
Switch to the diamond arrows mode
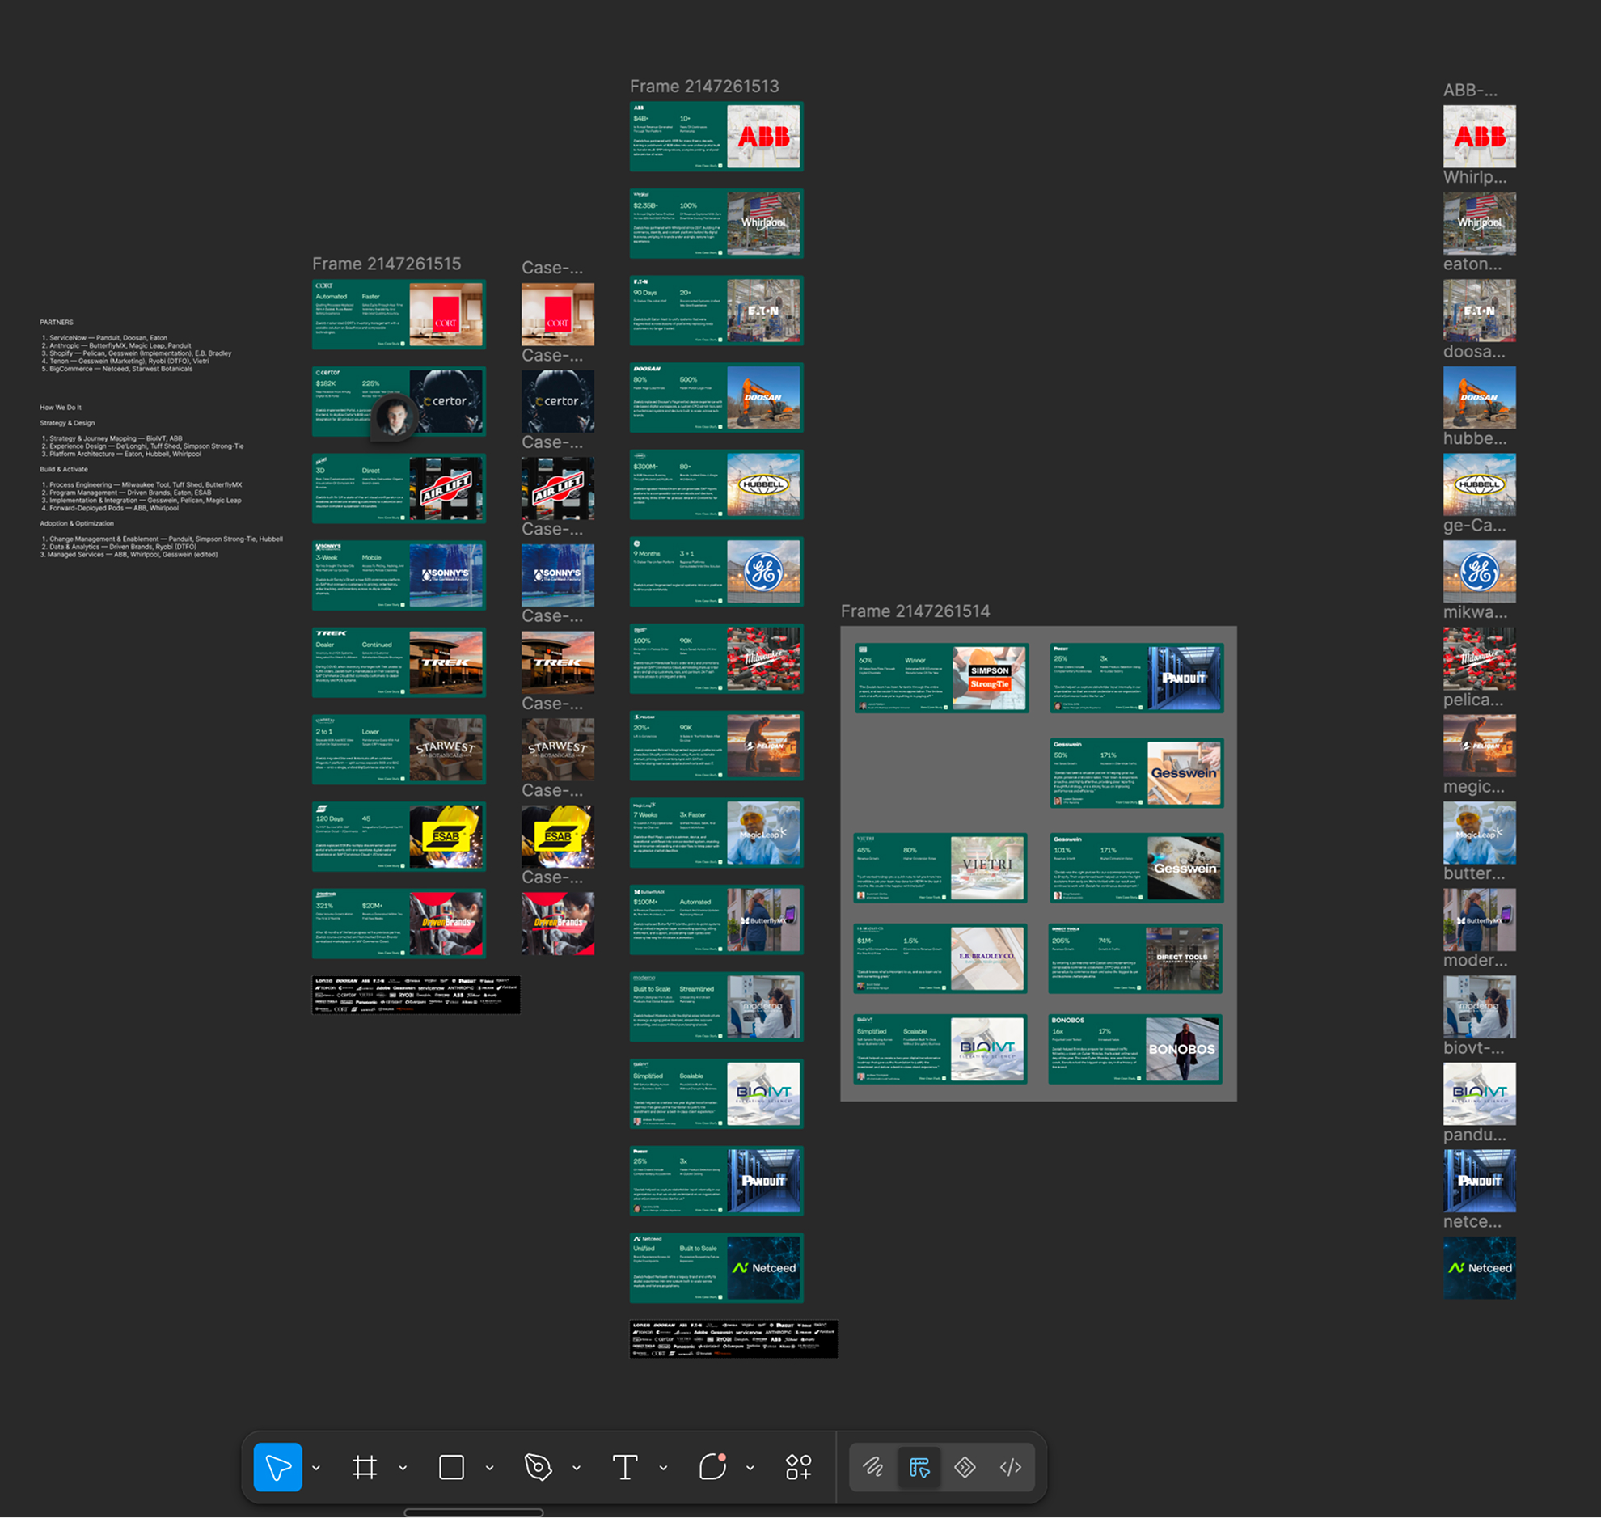tap(965, 1467)
